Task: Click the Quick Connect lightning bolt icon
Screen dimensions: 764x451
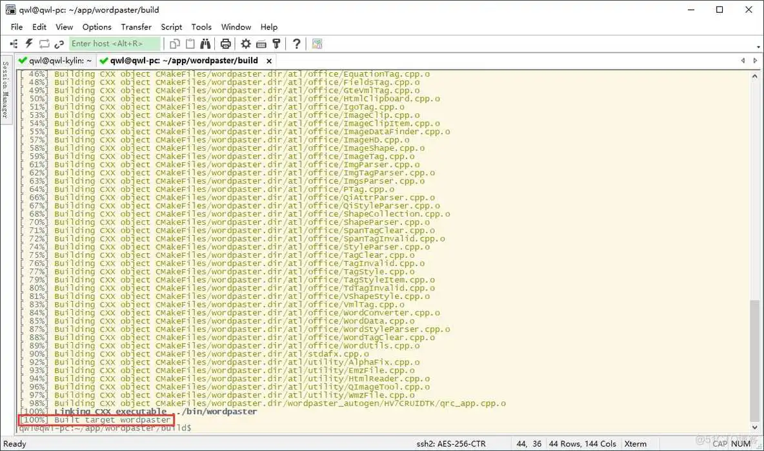Action: tap(29, 44)
